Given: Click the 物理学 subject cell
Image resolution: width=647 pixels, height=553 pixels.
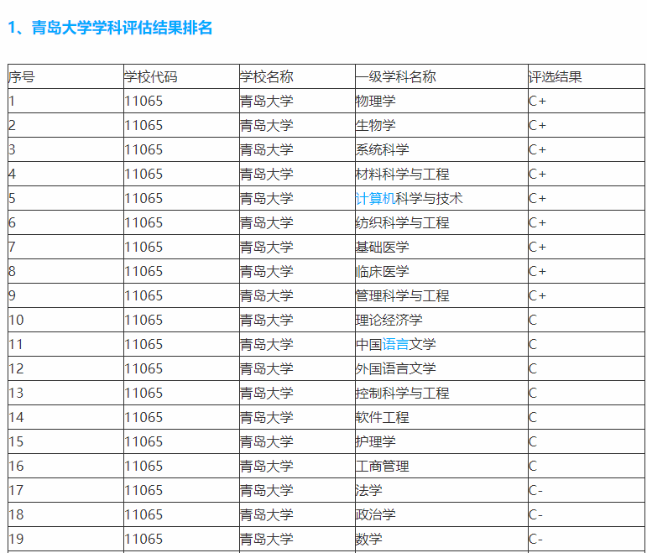Looking at the screenshot, I should (x=441, y=101).
